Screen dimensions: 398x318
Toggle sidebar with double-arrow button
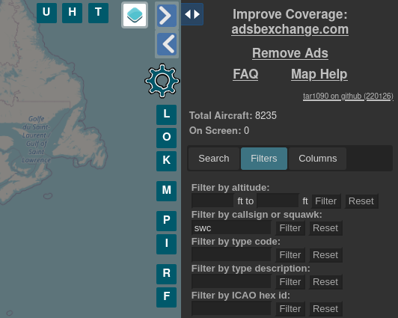pyautogui.click(x=192, y=14)
